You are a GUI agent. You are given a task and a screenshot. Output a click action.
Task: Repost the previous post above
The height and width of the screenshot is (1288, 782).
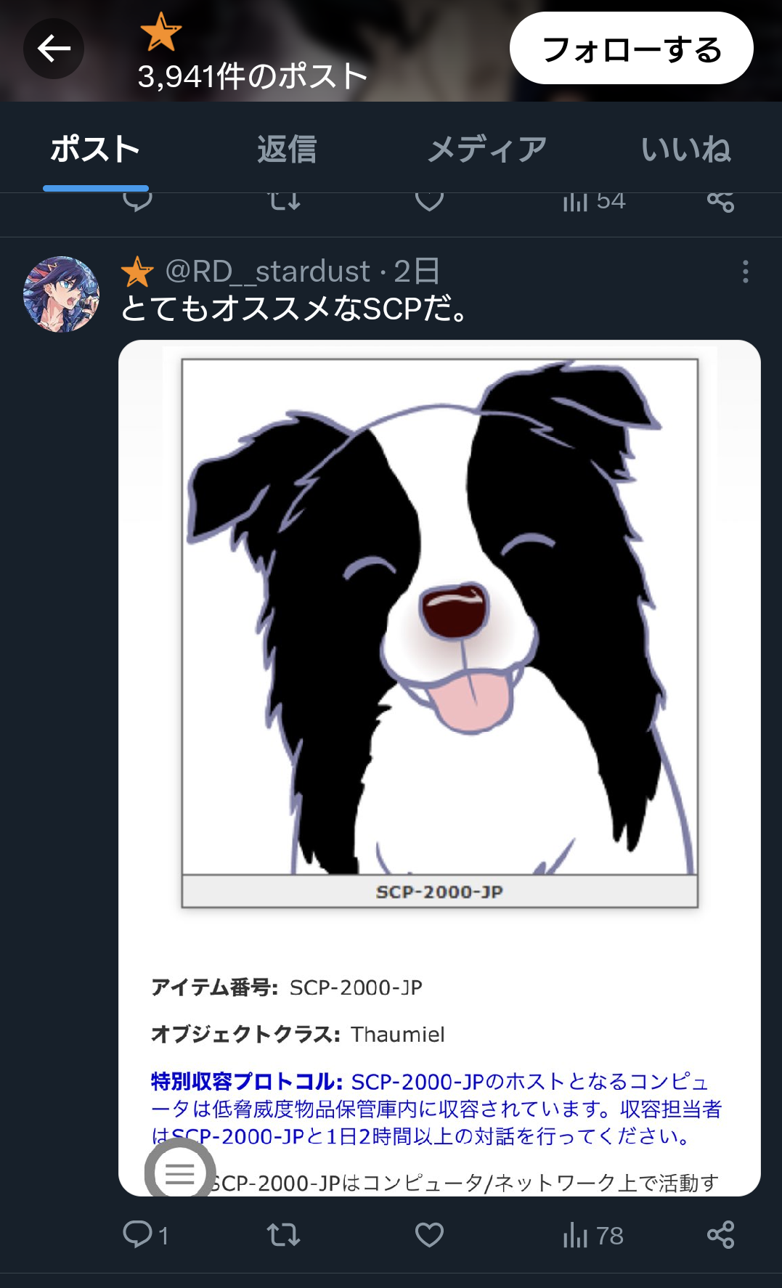283,200
